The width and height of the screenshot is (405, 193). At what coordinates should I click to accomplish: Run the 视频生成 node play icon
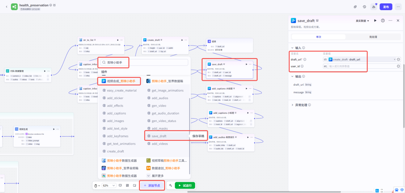pyautogui.click(x=54, y=129)
